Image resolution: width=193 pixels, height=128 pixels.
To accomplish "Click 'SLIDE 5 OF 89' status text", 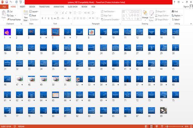I will (6, 126).
